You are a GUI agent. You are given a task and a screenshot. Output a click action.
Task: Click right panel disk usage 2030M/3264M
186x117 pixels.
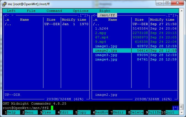tap(153, 99)
